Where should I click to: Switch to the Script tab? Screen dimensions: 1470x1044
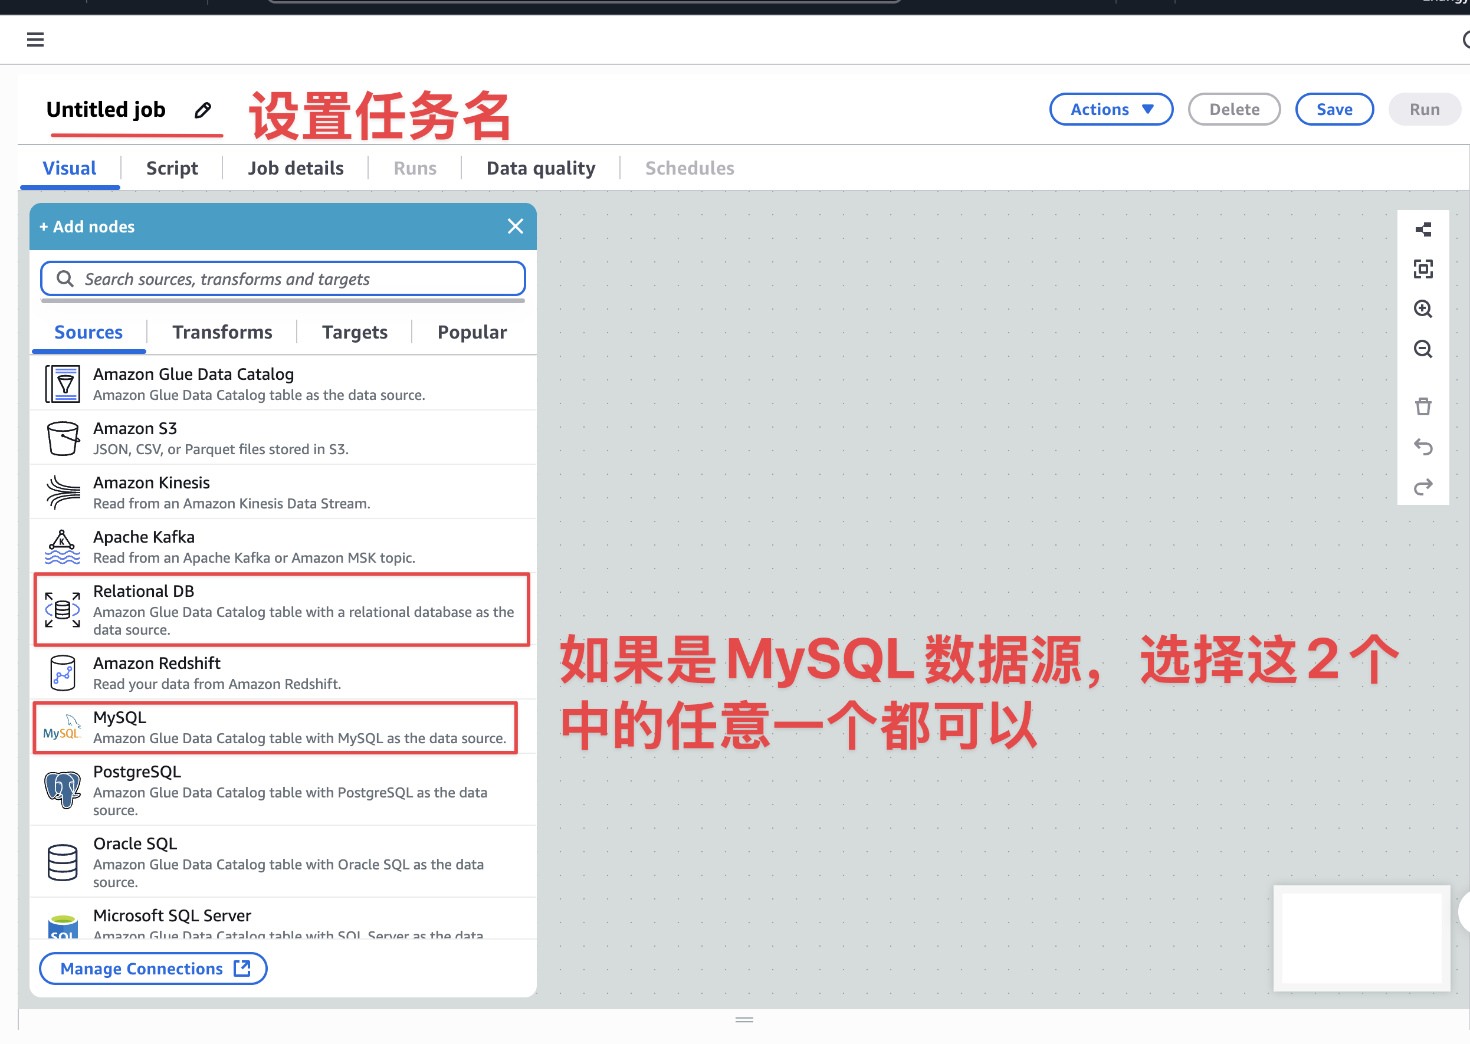(172, 169)
